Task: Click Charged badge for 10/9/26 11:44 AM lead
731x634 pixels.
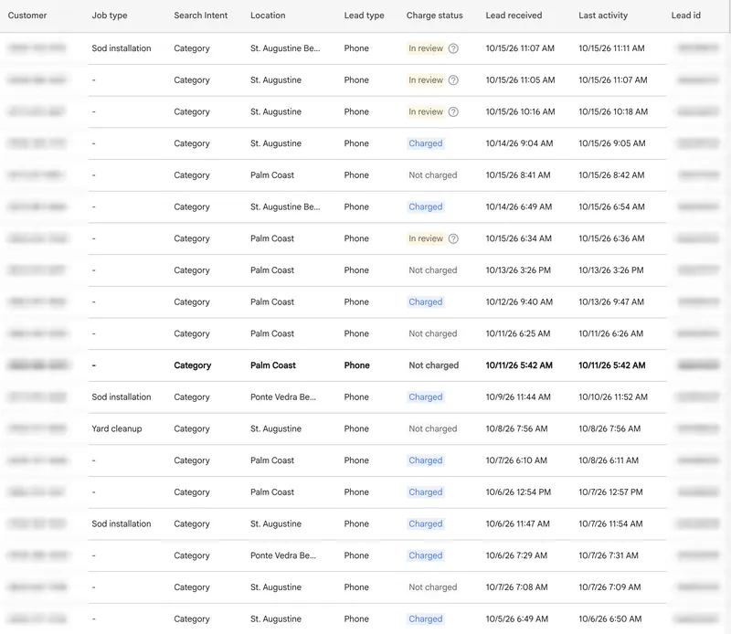Action: coord(425,397)
